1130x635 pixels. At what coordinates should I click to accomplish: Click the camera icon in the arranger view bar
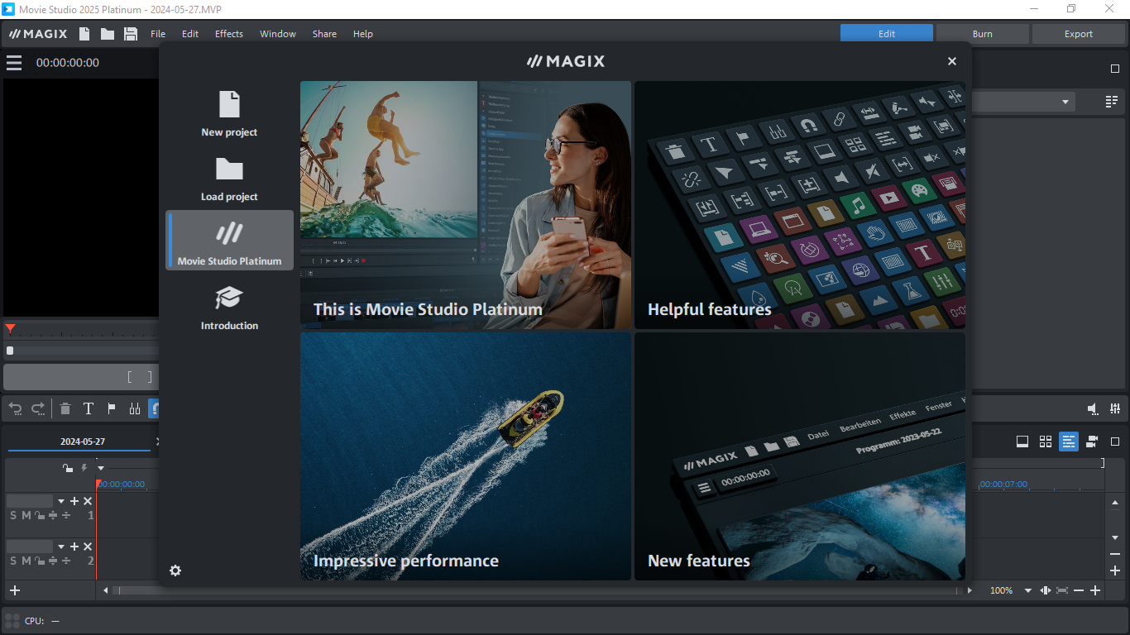point(1092,442)
